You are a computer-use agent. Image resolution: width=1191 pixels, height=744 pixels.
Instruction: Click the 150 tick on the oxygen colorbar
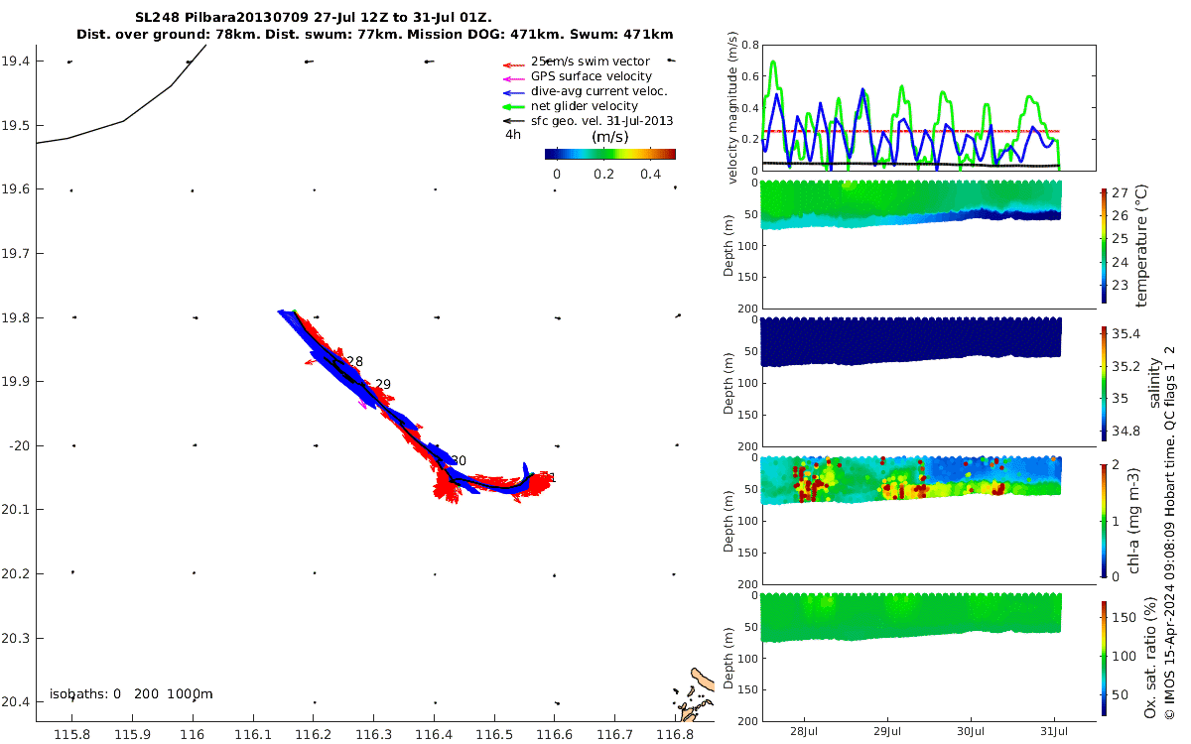pyautogui.click(x=1125, y=617)
